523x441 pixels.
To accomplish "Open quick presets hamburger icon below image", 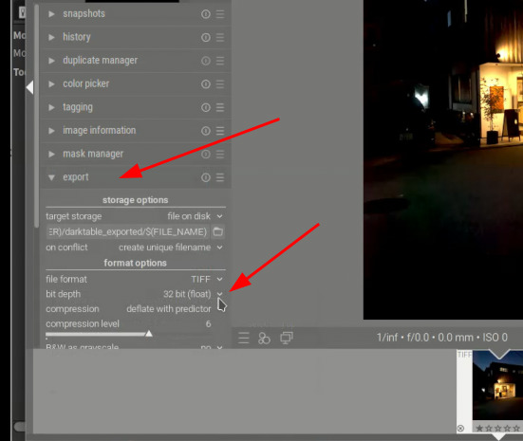I will (244, 338).
